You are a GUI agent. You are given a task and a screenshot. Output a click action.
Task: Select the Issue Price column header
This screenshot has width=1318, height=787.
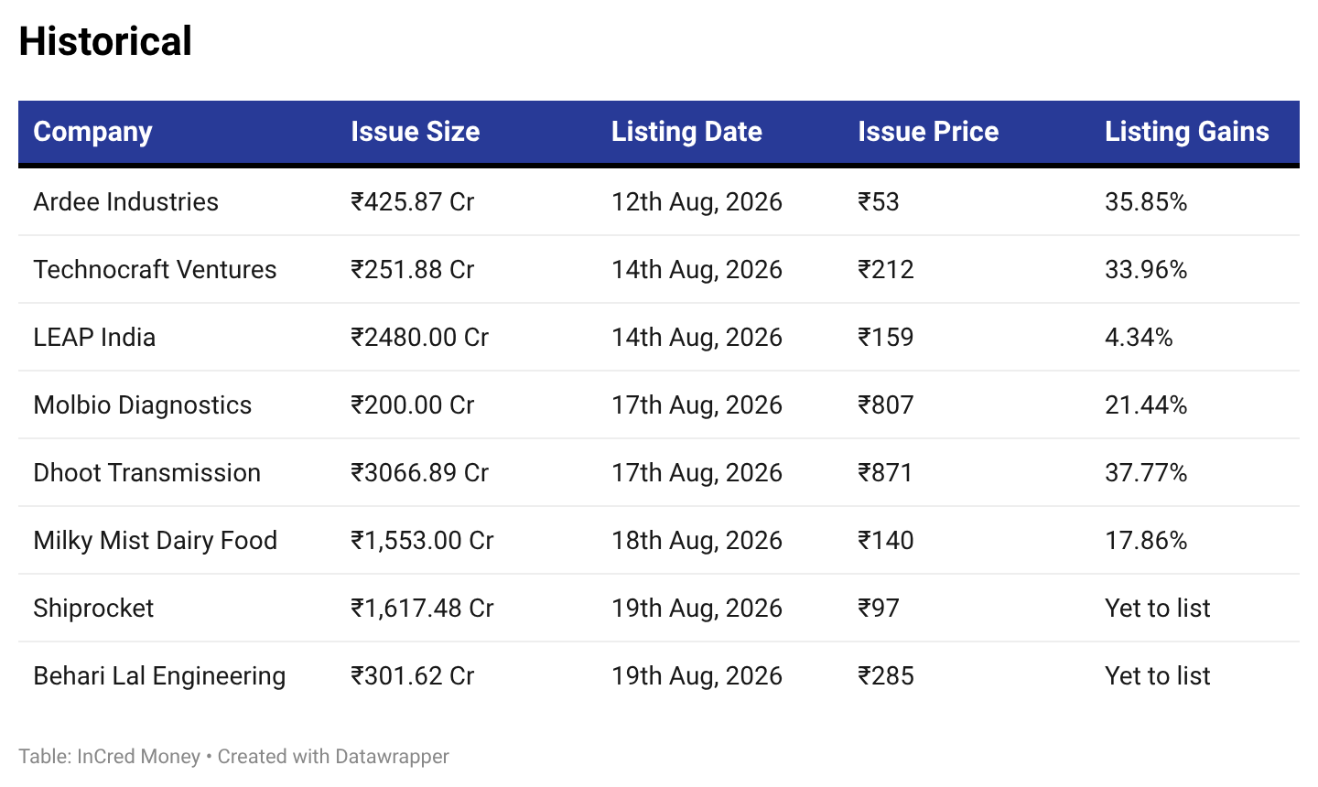pos(928,132)
